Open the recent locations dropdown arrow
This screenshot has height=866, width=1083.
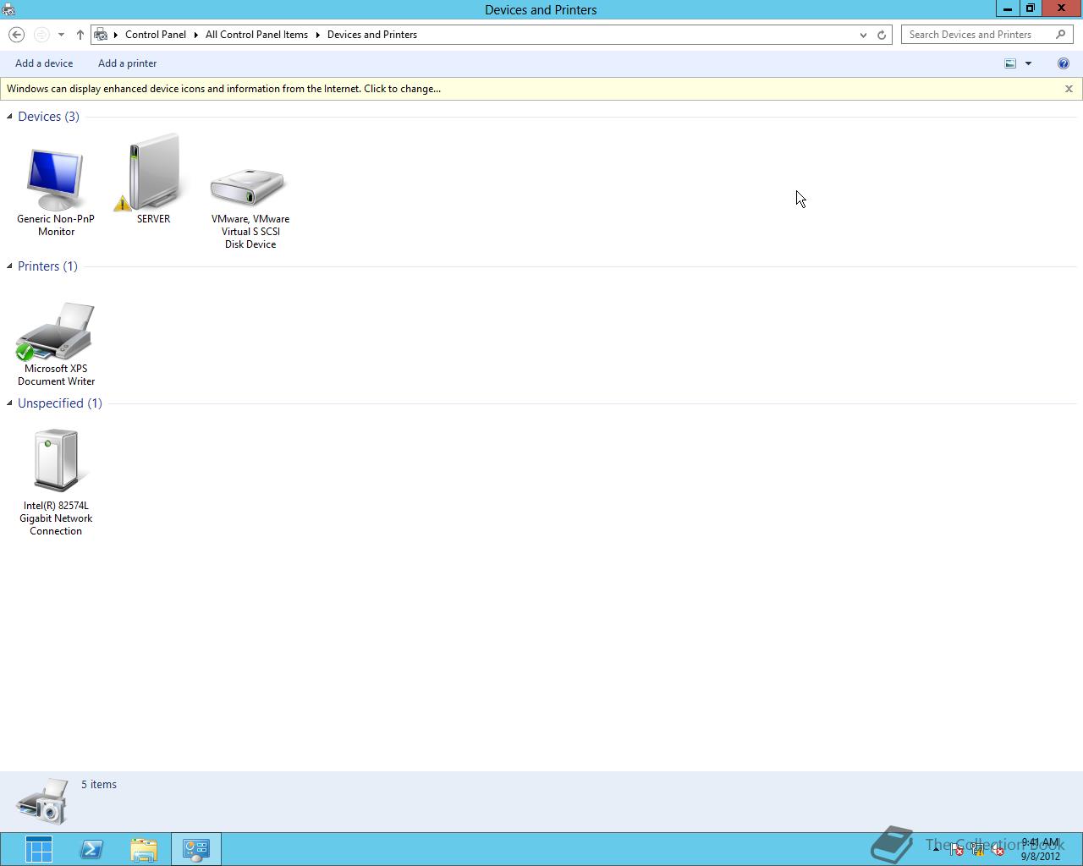pyautogui.click(x=61, y=35)
